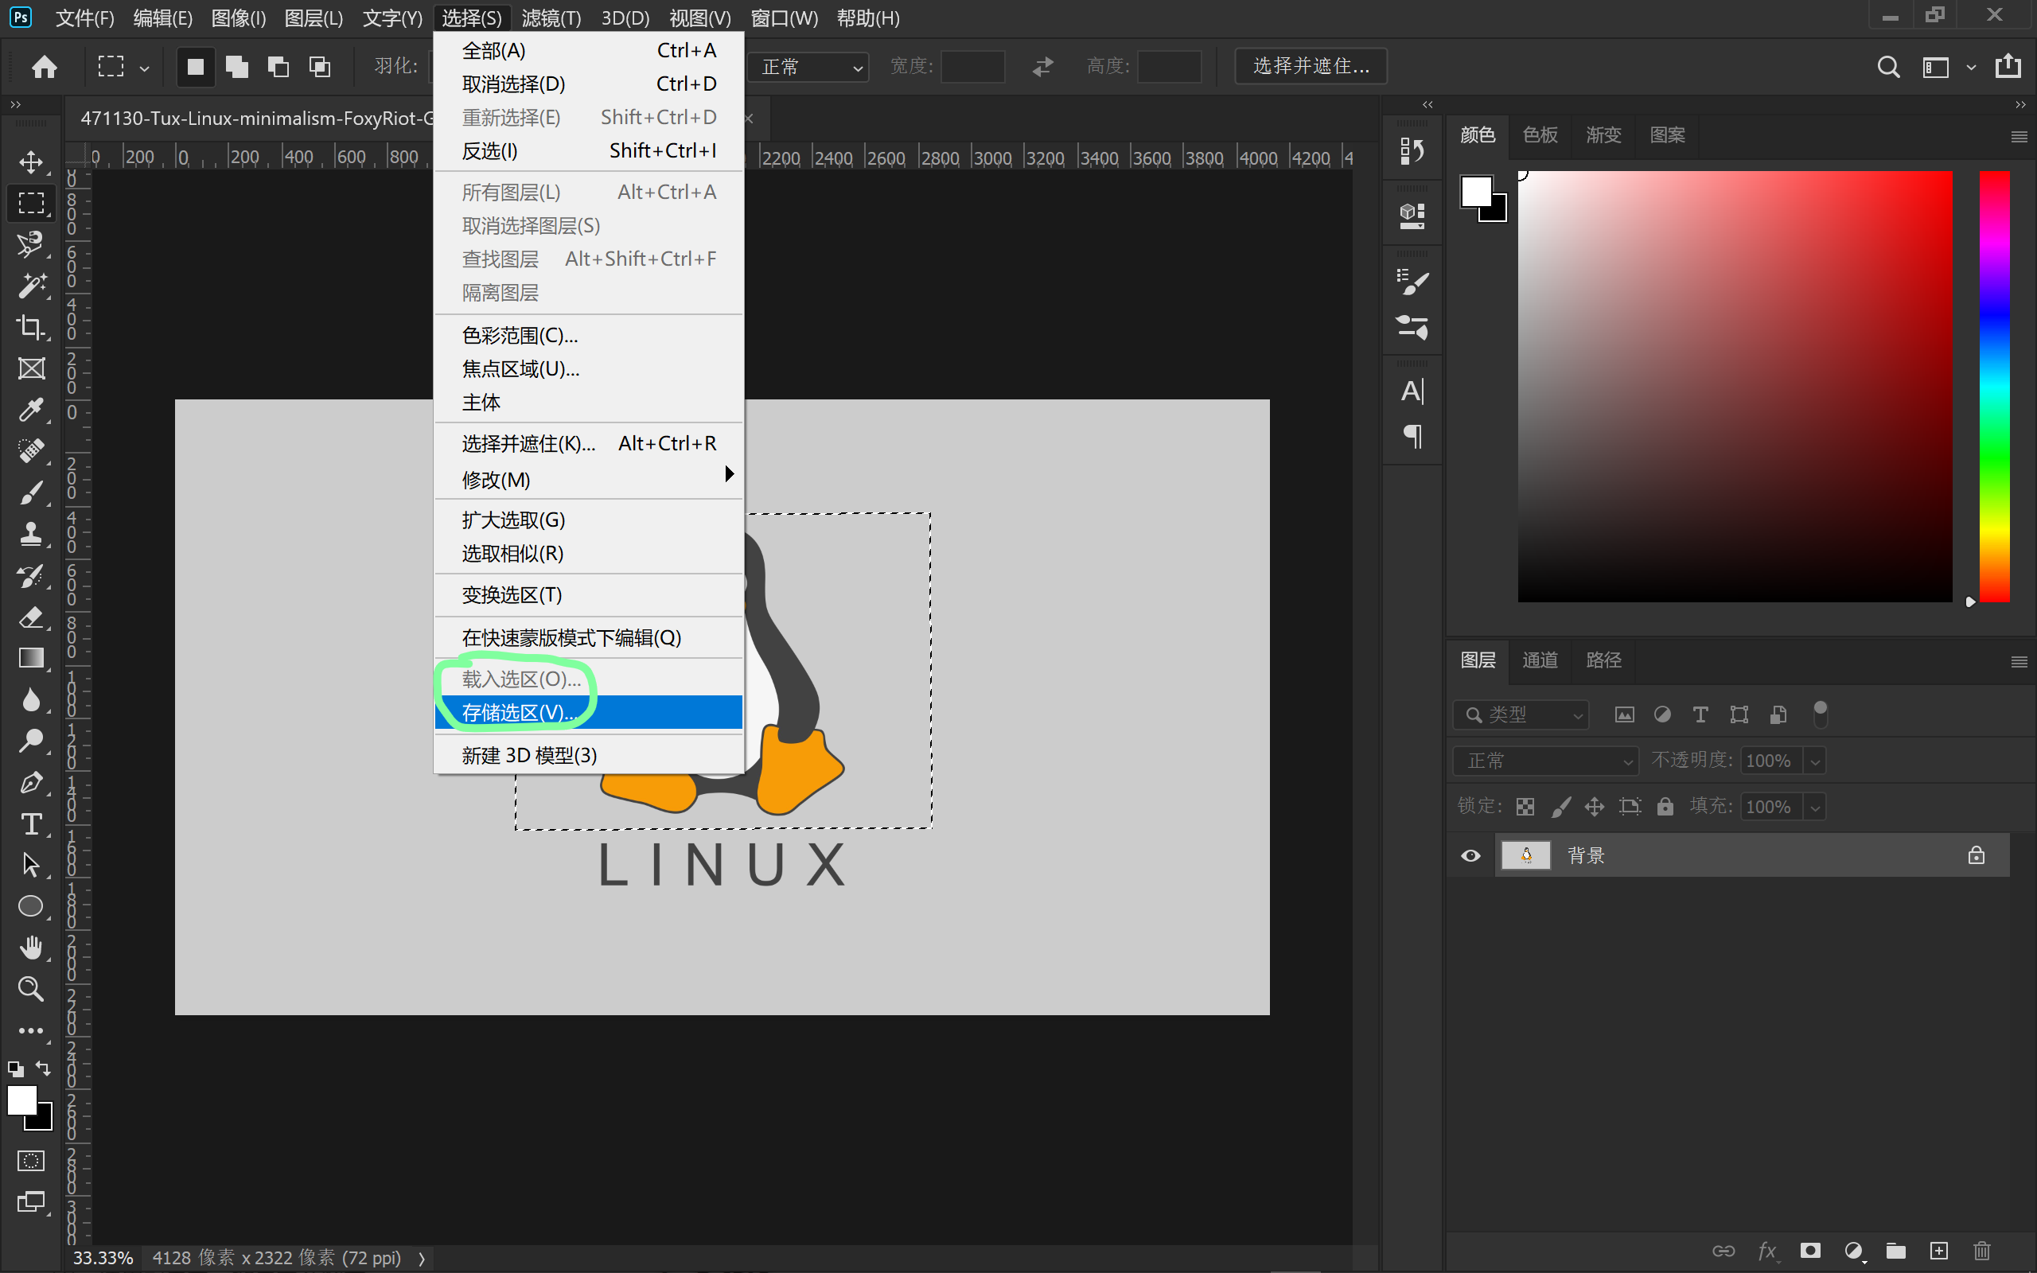Image resolution: width=2037 pixels, height=1273 pixels.
Task: Open the 类型 layer filter dropdown
Action: [1521, 714]
